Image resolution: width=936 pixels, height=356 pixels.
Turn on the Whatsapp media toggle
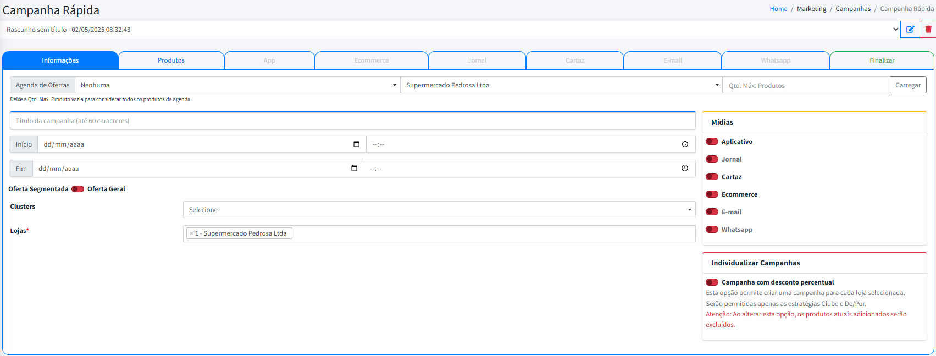coord(712,230)
